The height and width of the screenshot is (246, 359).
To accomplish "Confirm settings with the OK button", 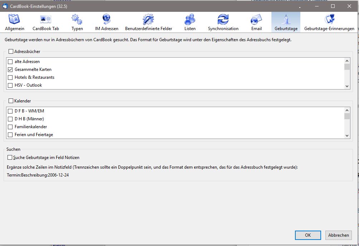I will coord(308,235).
